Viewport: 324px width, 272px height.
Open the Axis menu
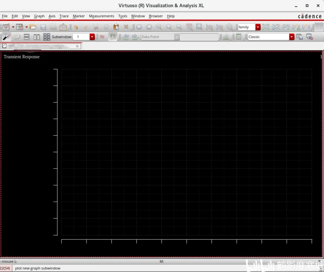click(x=52, y=16)
